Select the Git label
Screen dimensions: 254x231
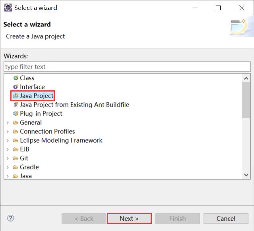point(24,158)
